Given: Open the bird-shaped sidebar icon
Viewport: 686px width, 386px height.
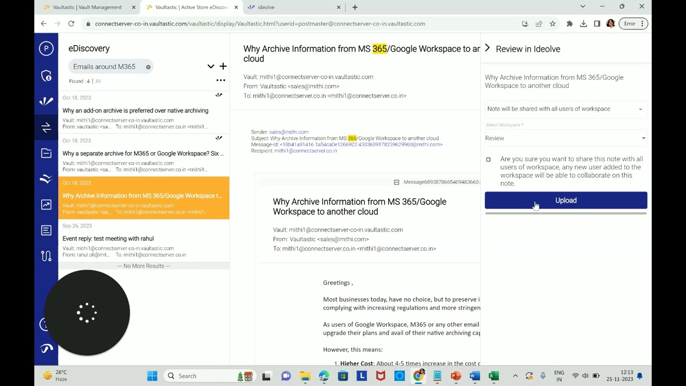Looking at the screenshot, I should tap(46, 179).
